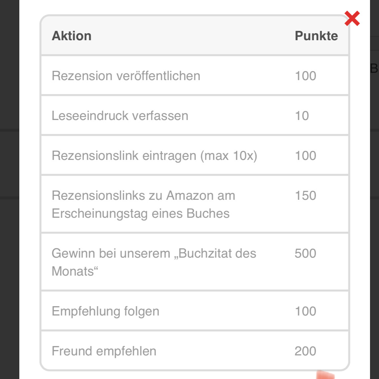Click the "Aktion" column header
Viewport: 379px width, 379px height.
click(x=72, y=36)
